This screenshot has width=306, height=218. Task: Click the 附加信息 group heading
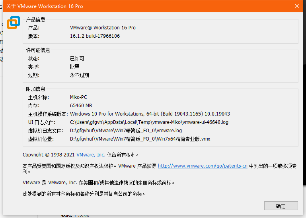tap(36, 89)
